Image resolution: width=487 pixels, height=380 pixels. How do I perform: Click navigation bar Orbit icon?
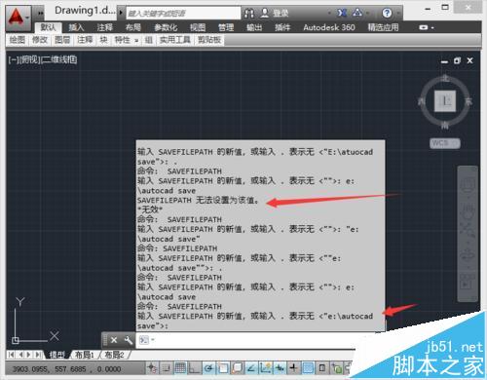468,255
